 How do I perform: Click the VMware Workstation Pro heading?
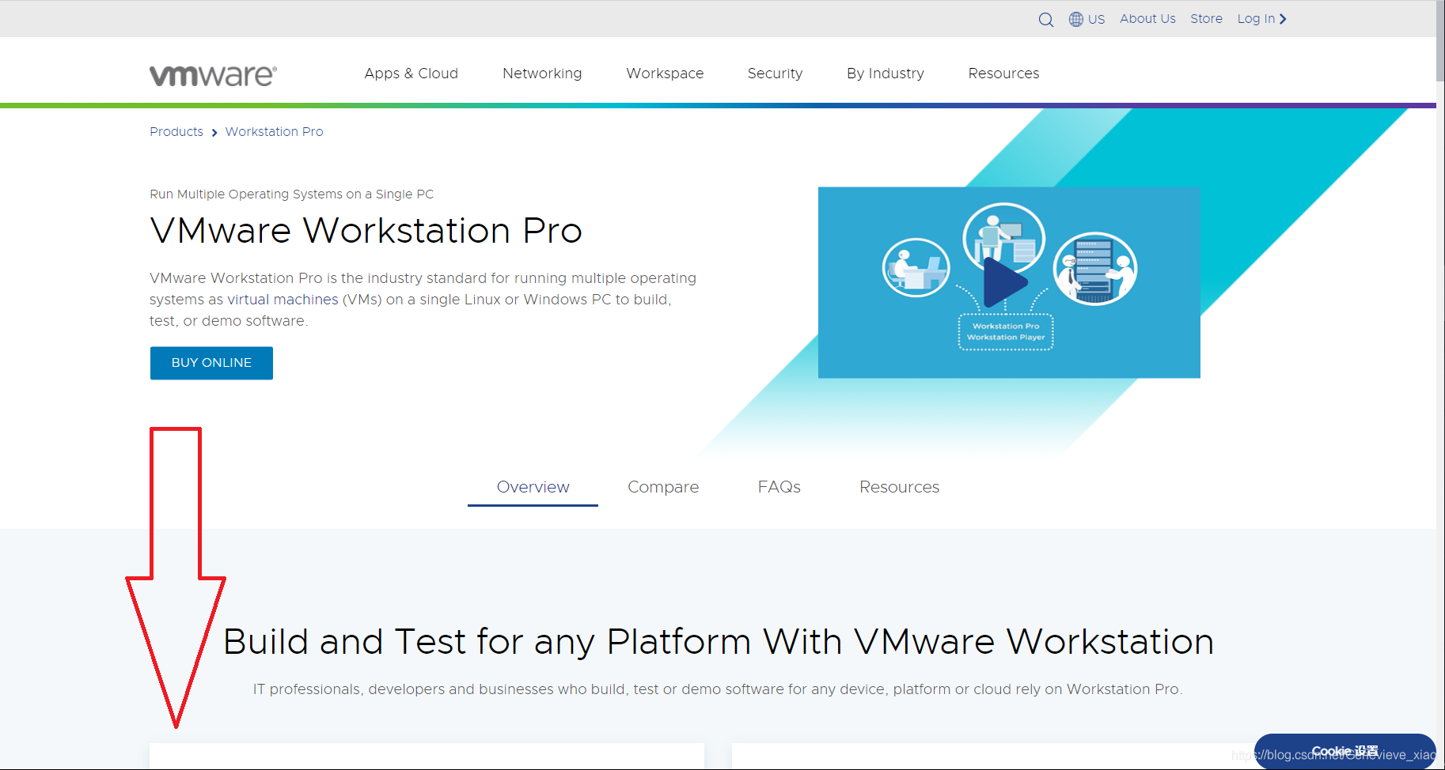tap(366, 231)
